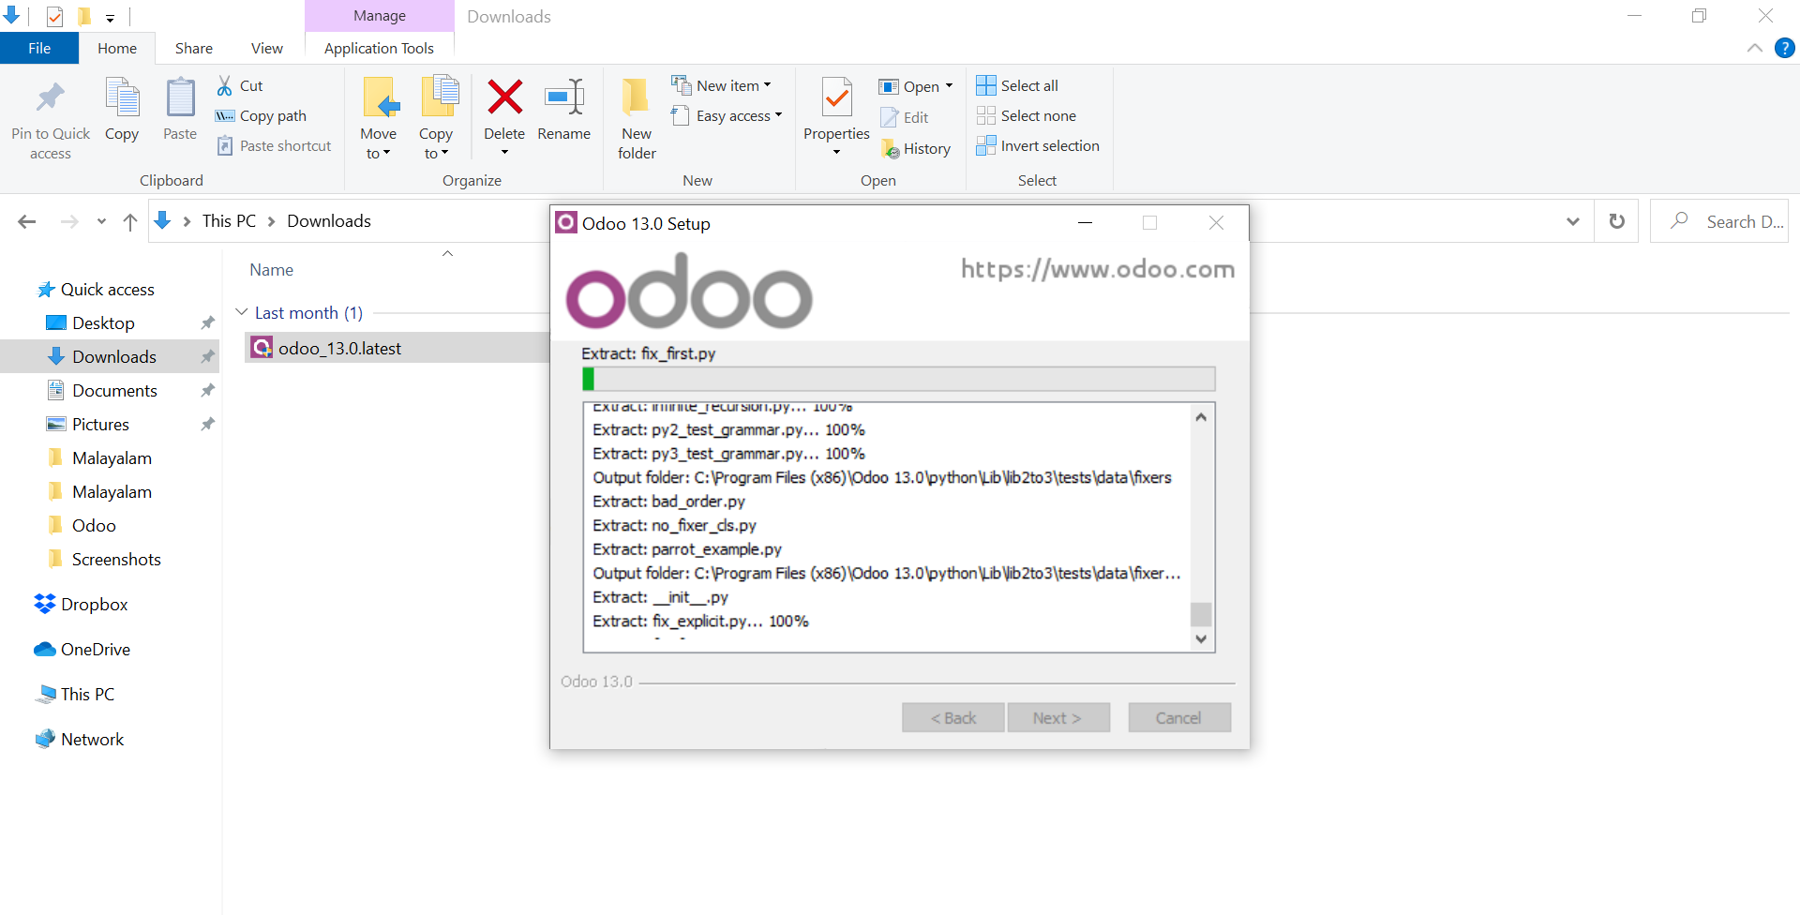1800x915 pixels.
Task: Select the odoo_13.0.latest installer file
Action: (x=338, y=349)
